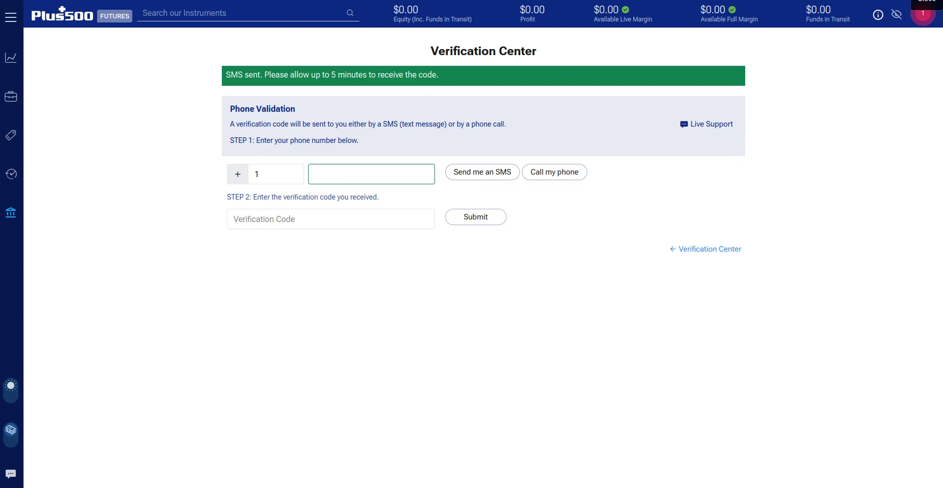Submit the verification code
The image size is (943, 488).
476,217
